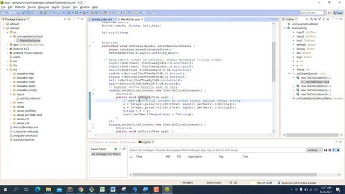Click the Clear LogCat log icon

pyautogui.click(x=329, y=150)
